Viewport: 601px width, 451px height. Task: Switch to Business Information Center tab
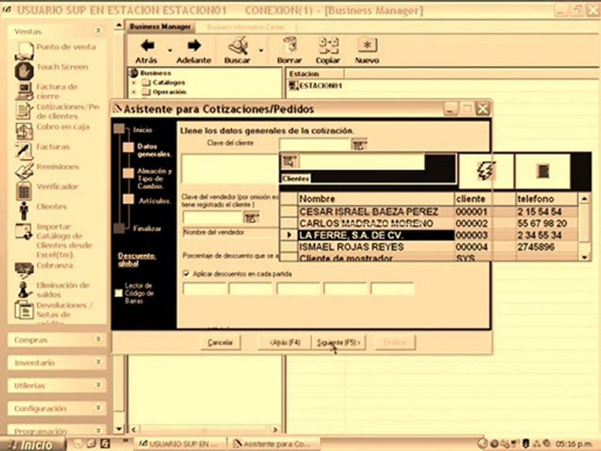245,27
